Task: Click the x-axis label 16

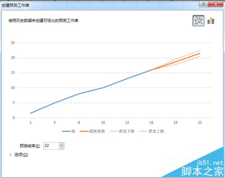Action: 151,123
